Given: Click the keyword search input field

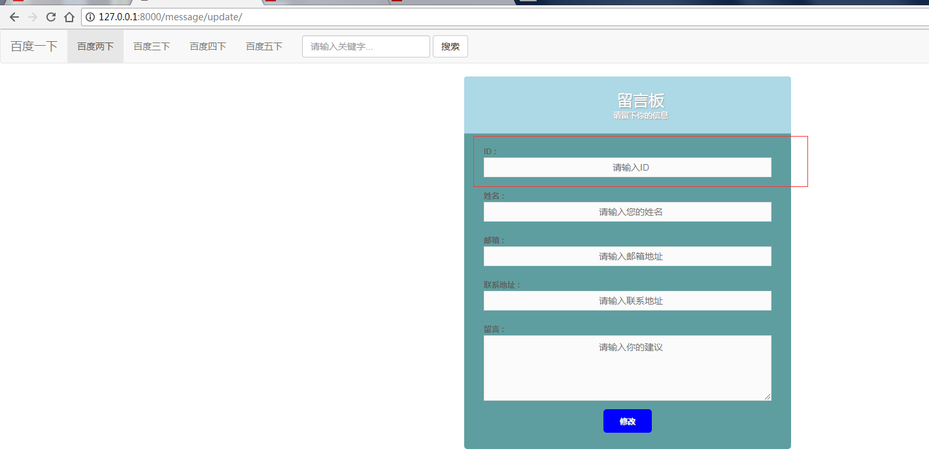Looking at the screenshot, I should click(365, 46).
